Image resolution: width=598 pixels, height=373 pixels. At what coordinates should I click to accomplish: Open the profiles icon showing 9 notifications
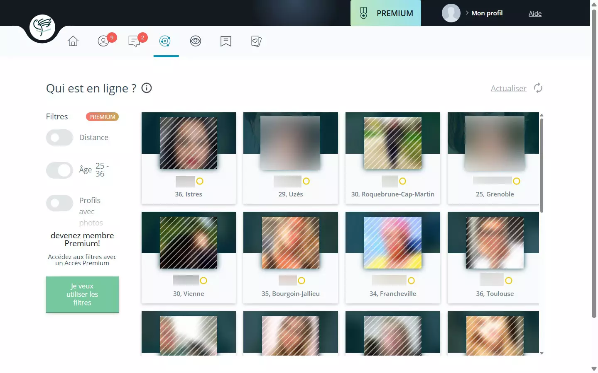103,41
